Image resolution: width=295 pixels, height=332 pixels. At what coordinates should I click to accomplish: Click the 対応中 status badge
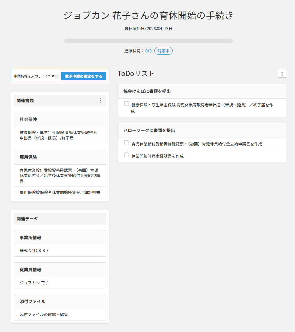163,51
